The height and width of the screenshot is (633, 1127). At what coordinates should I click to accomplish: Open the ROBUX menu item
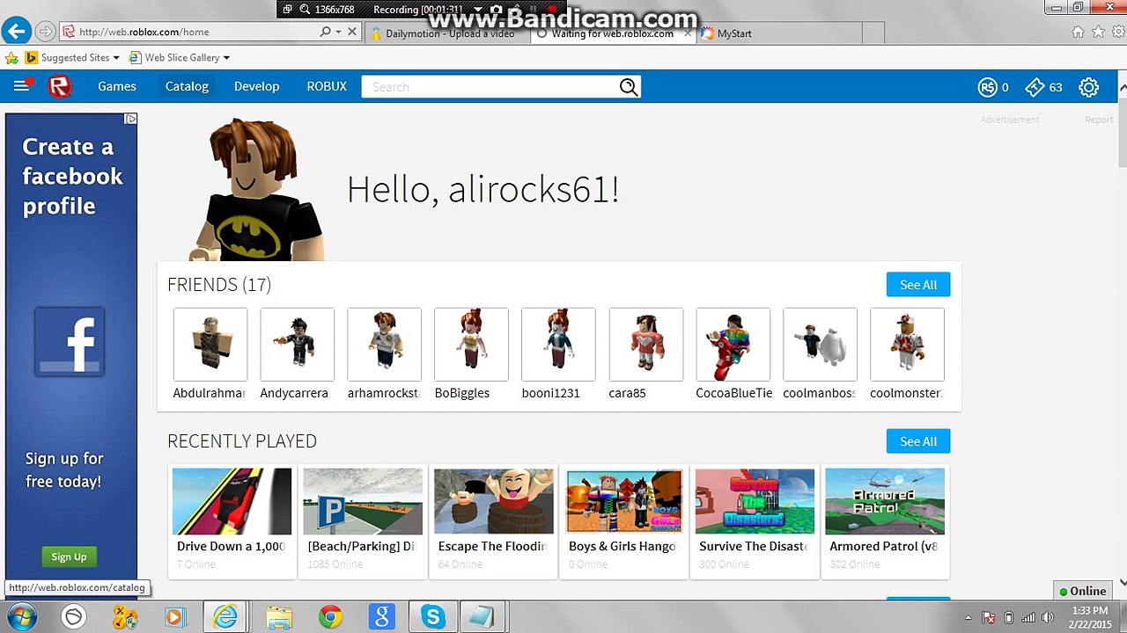coord(327,86)
